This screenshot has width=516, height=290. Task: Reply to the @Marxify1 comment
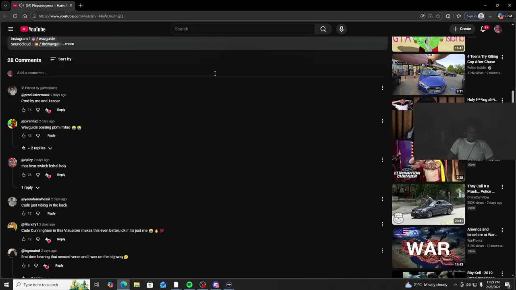pos(61,239)
